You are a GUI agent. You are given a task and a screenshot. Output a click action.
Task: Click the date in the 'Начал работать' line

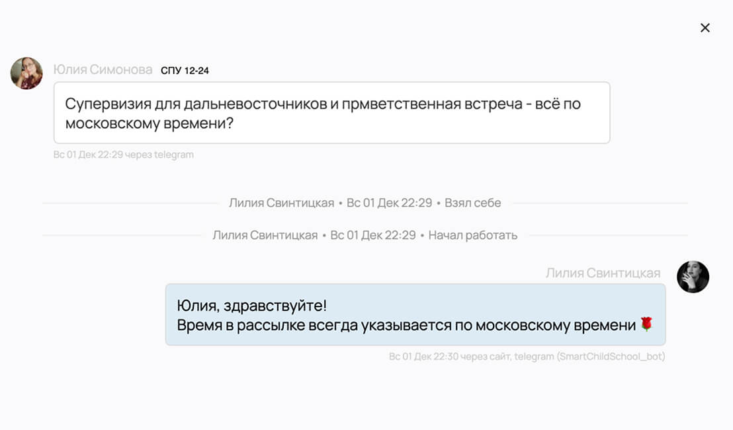tap(373, 235)
